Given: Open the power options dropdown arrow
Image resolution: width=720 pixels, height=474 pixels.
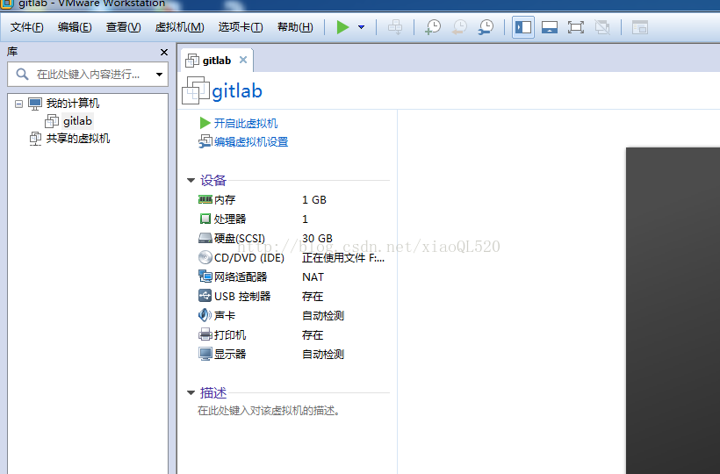Looking at the screenshot, I should (362, 27).
